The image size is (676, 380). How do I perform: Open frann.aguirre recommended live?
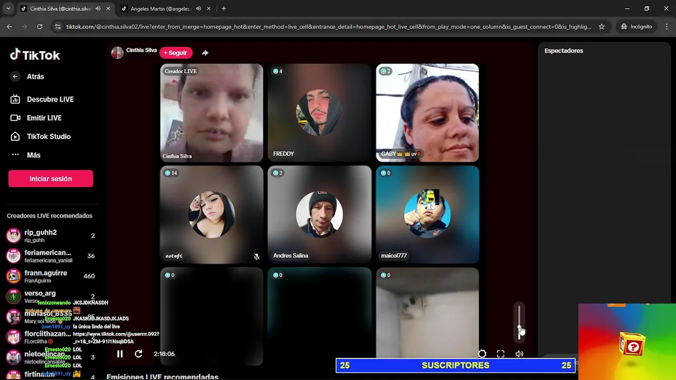[51, 276]
